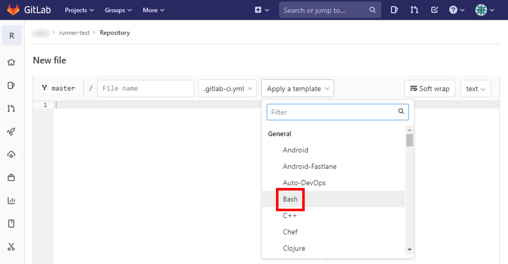The height and width of the screenshot is (264, 508).
Task: Open the More menu in the navbar
Action: (153, 10)
